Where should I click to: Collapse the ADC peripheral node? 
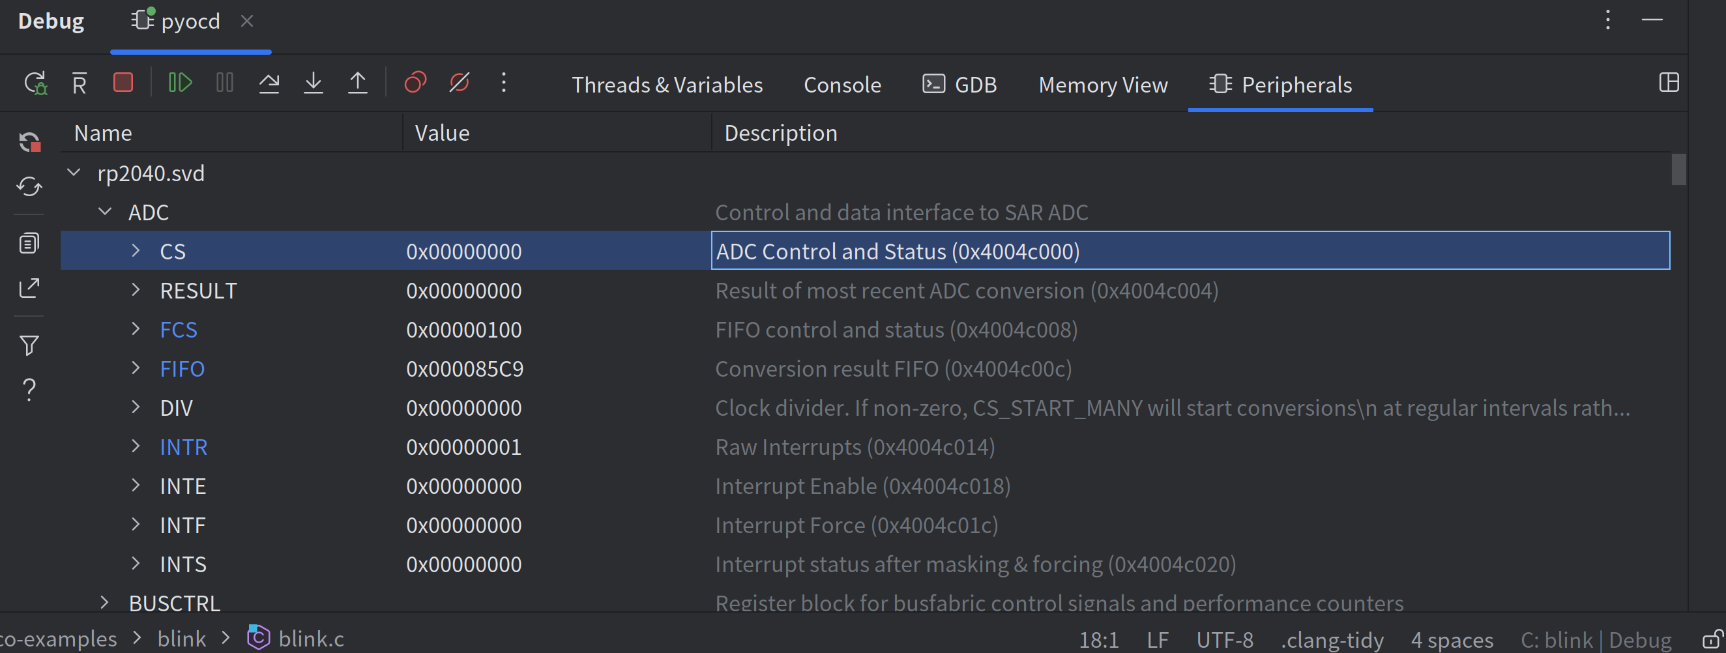tap(105, 212)
